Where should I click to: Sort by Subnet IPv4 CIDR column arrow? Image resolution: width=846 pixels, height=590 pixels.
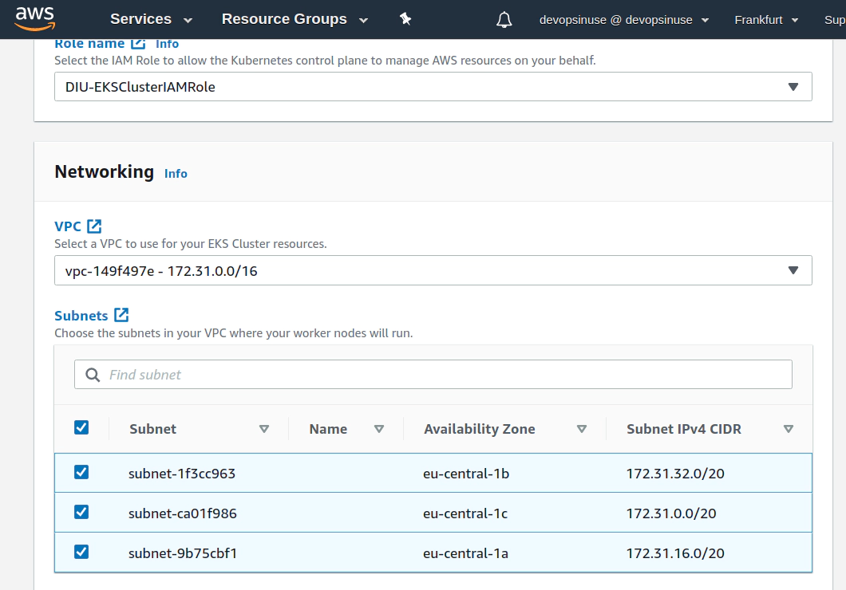pos(789,429)
